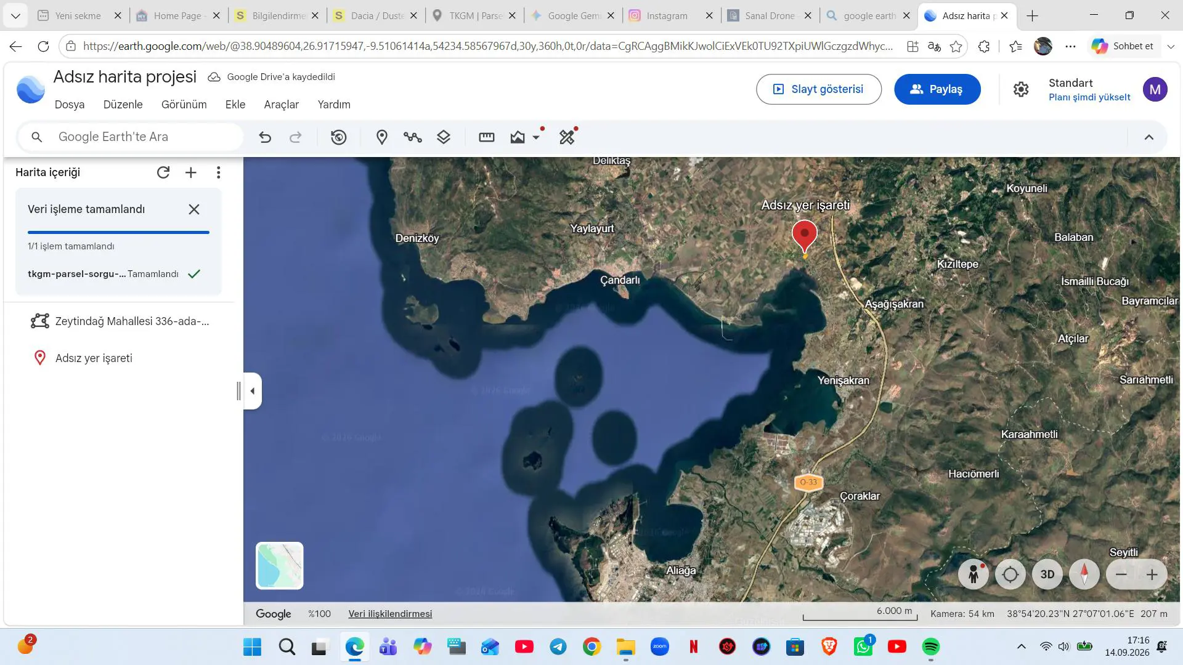
Task: Select the add placemark pin tool
Action: point(382,137)
